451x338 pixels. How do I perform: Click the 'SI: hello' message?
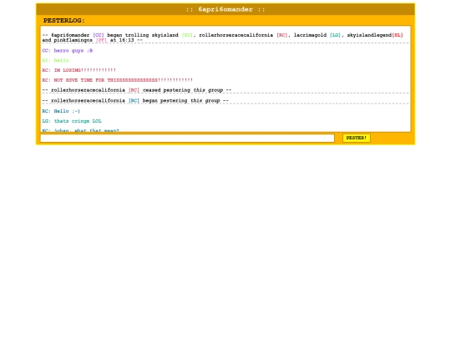coord(55,60)
